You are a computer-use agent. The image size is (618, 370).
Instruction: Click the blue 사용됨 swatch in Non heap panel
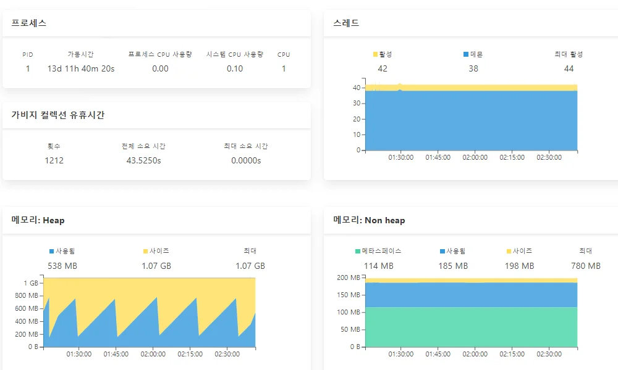pos(442,251)
